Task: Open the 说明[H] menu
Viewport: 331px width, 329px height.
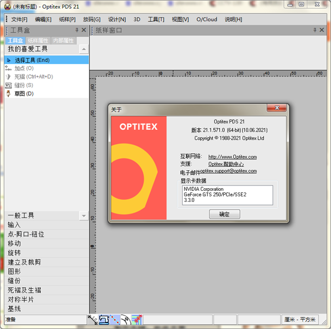Action: (233, 20)
